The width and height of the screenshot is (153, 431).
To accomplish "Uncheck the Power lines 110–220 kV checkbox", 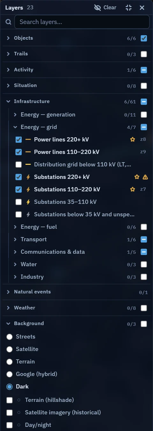I will [18, 152].
